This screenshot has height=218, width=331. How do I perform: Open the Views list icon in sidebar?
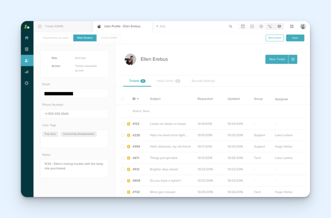(27, 49)
